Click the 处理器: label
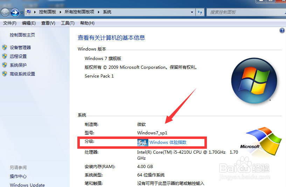286x187 pixels. tap(91, 152)
